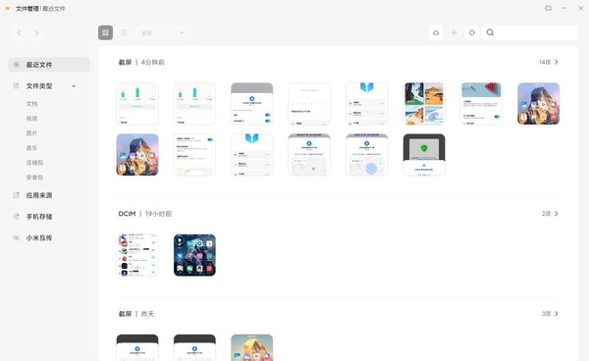Focus the search input field
This screenshot has width=589, height=361.
click(530, 32)
